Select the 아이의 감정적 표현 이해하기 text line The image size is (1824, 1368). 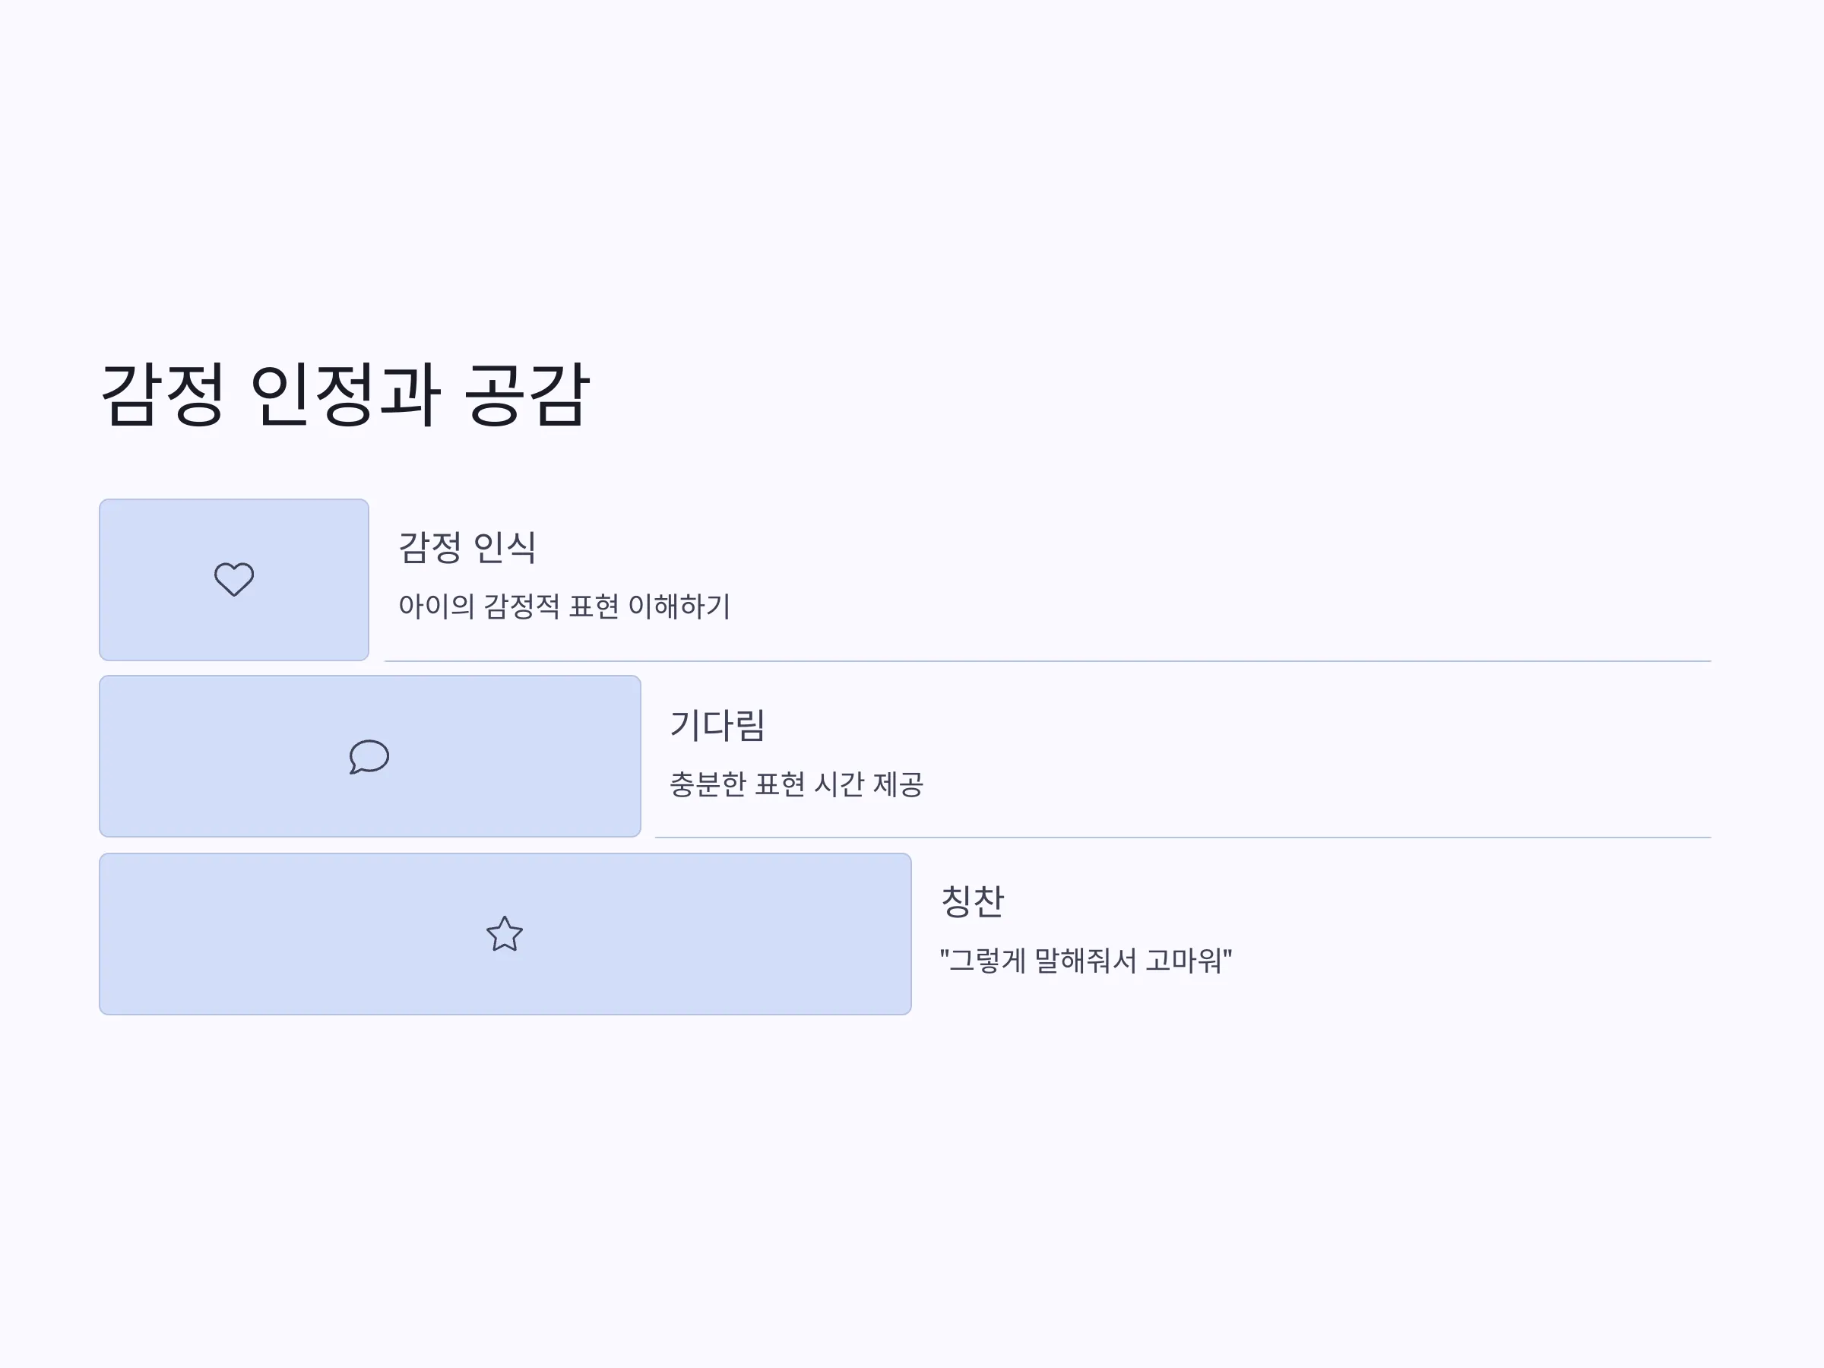565,606
